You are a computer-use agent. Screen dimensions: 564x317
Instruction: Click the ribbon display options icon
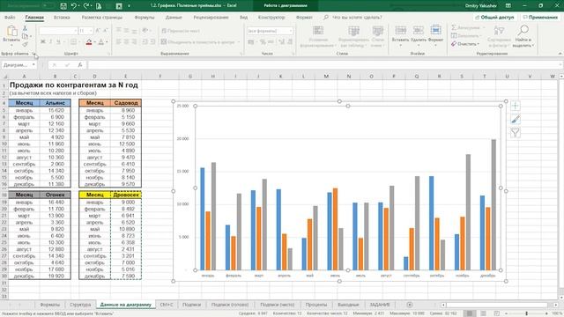(508, 6)
